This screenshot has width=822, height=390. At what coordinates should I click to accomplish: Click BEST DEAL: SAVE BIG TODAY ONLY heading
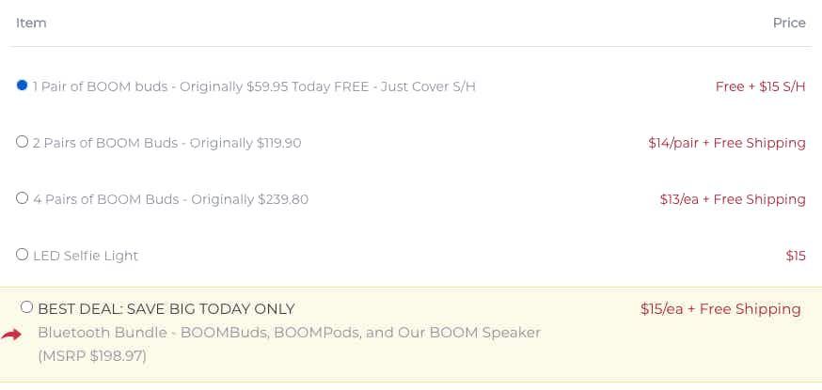click(x=166, y=309)
